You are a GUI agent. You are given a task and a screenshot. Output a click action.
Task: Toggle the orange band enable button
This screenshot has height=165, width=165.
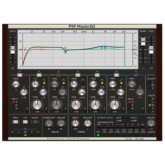click(x=39, y=75)
